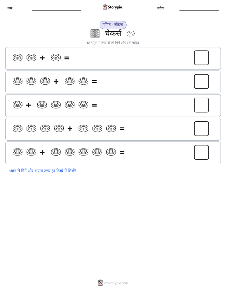226x292 pixels.
Task: Click the blue hint text below the rows
Action: coord(43,171)
